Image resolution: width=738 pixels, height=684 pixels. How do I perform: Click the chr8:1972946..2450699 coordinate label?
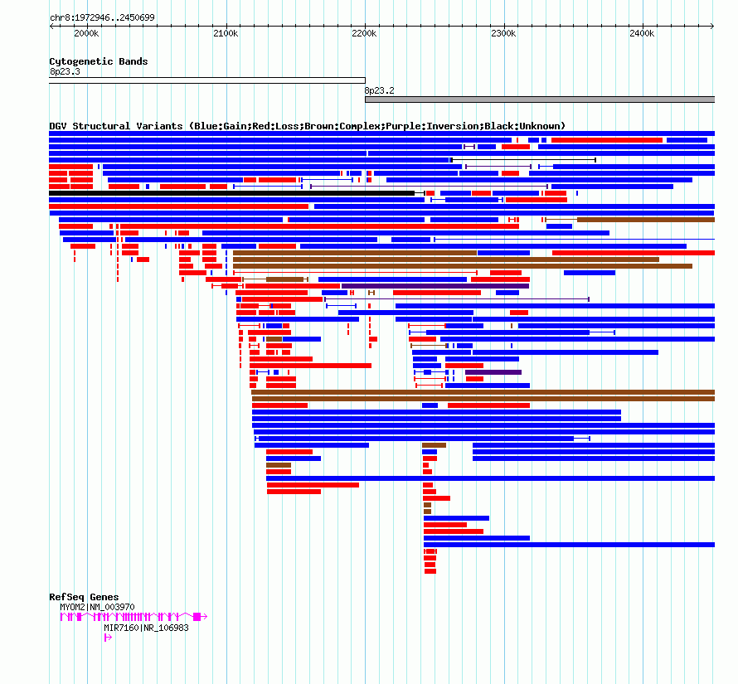102,17
